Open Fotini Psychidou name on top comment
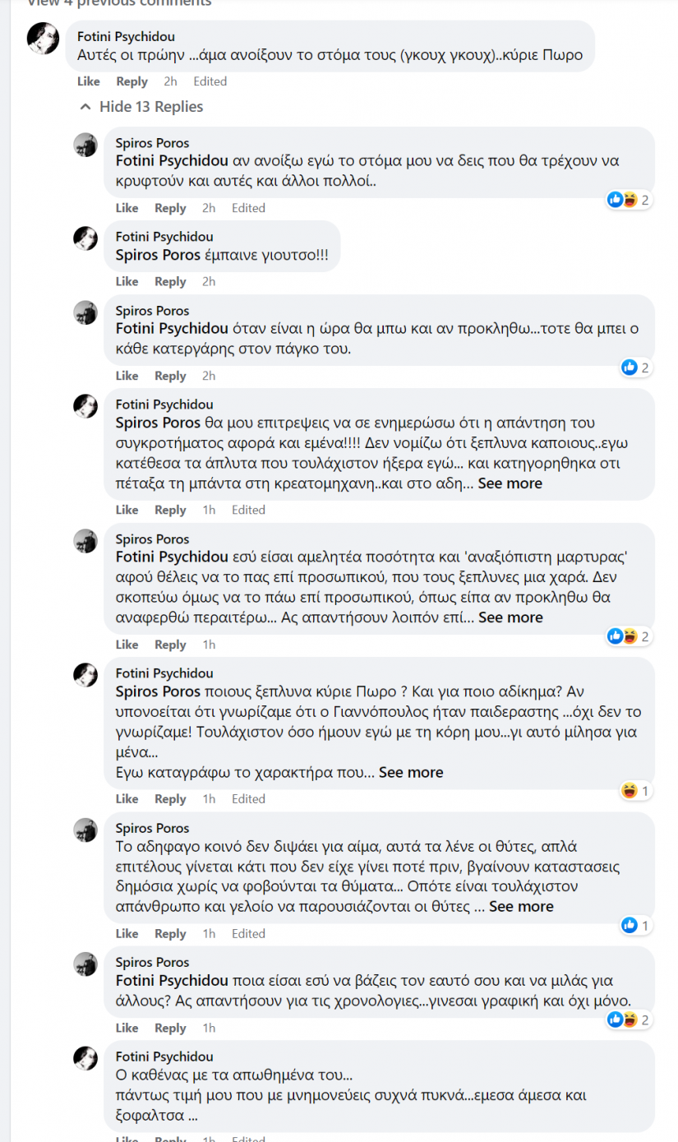Image resolution: width=678 pixels, height=1142 pixels. coord(126,37)
